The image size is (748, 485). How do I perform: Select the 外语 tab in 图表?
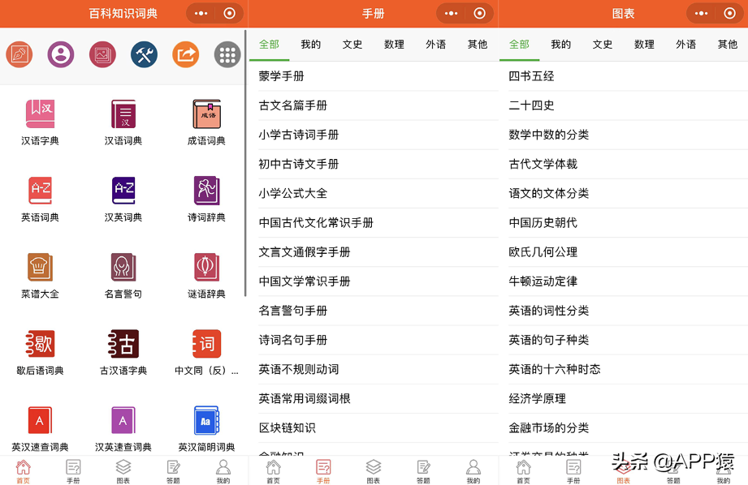click(686, 45)
